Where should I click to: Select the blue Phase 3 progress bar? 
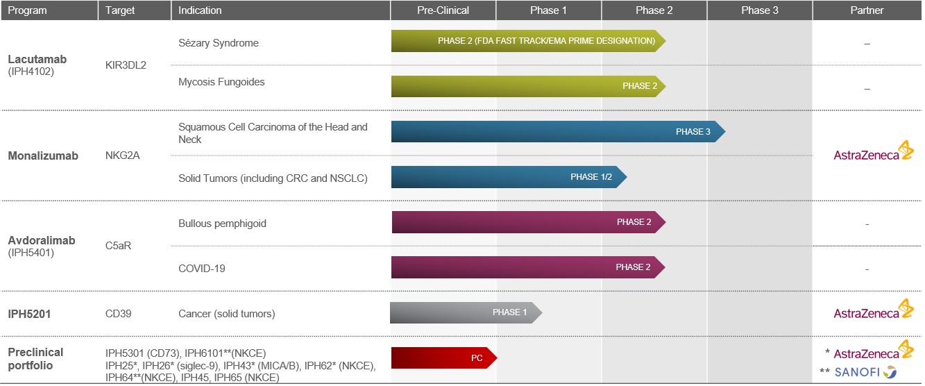coord(557,132)
